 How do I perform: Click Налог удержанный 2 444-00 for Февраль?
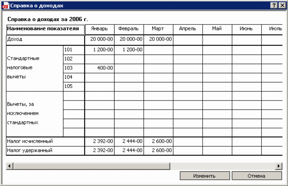pos(129,151)
